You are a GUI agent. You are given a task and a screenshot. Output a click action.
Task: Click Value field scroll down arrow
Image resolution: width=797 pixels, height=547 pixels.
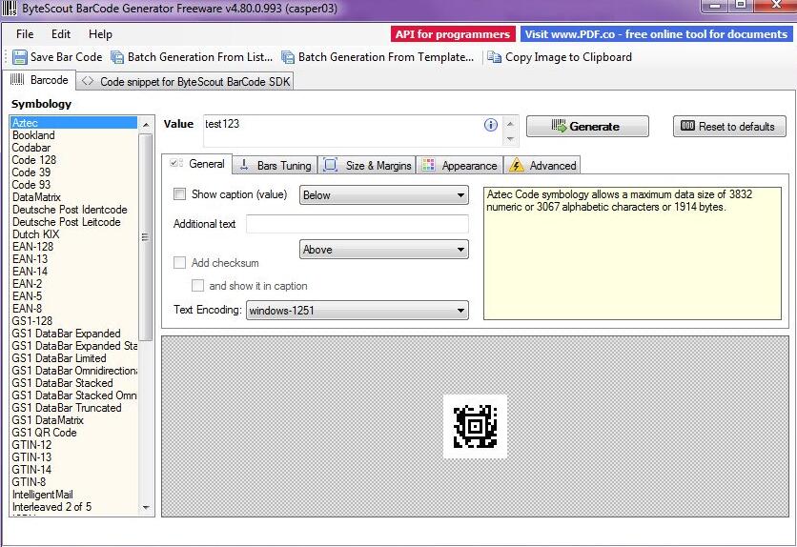[510, 138]
